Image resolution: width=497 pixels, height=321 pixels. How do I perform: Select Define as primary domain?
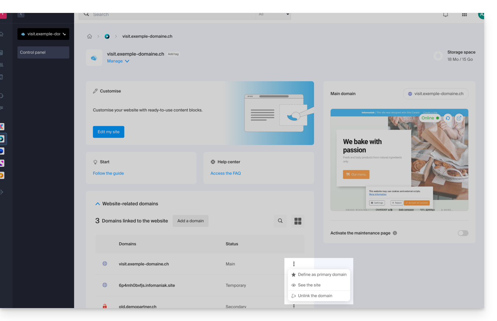coord(322,275)
